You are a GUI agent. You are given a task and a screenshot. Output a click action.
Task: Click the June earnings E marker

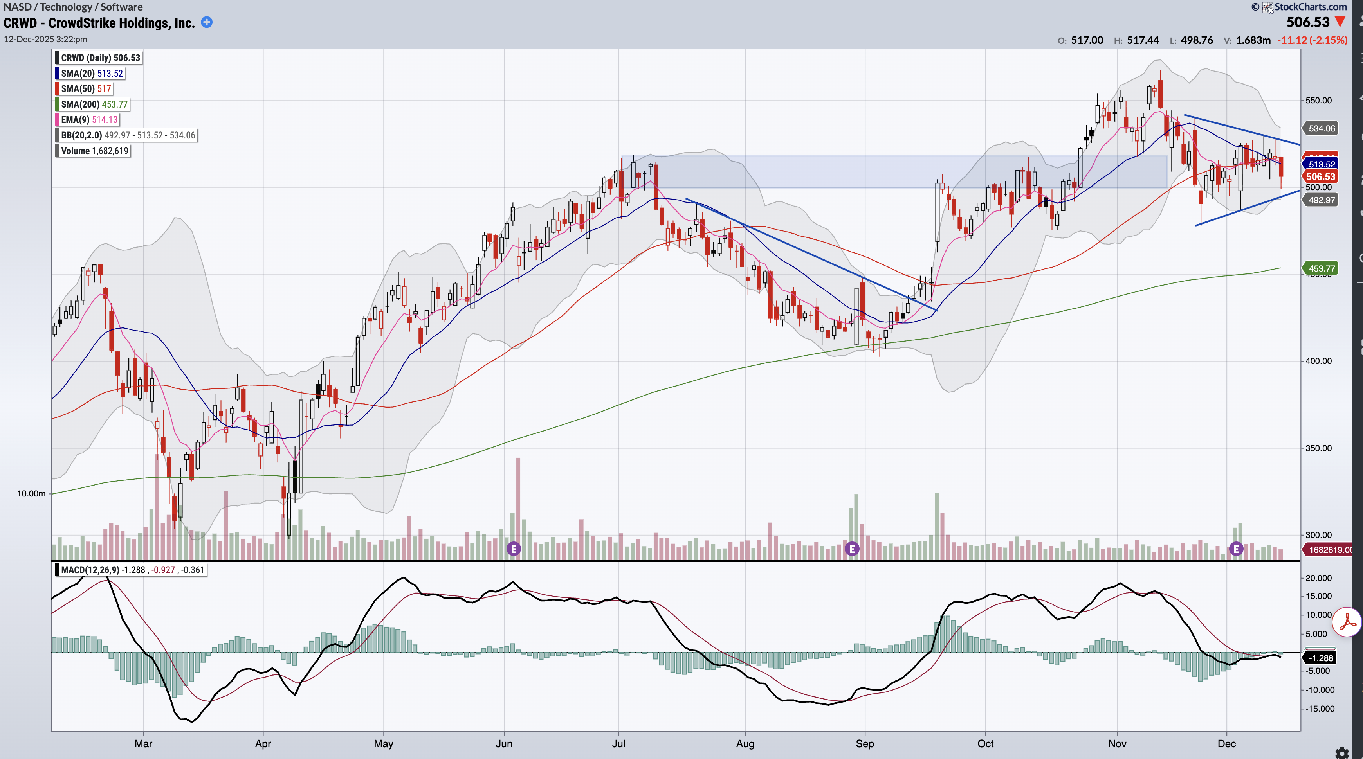point(513,549)
